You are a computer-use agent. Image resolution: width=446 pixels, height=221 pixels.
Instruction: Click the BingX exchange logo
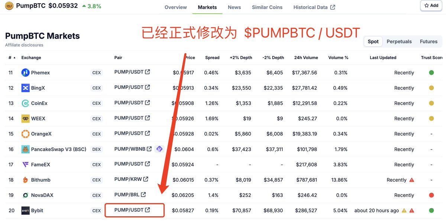pos(25,88)
